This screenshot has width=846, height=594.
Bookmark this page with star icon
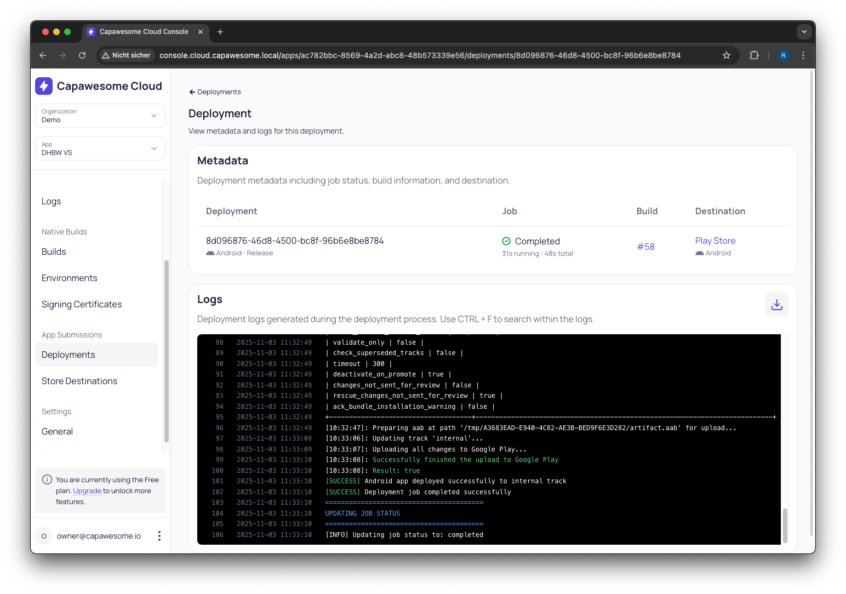727,55
